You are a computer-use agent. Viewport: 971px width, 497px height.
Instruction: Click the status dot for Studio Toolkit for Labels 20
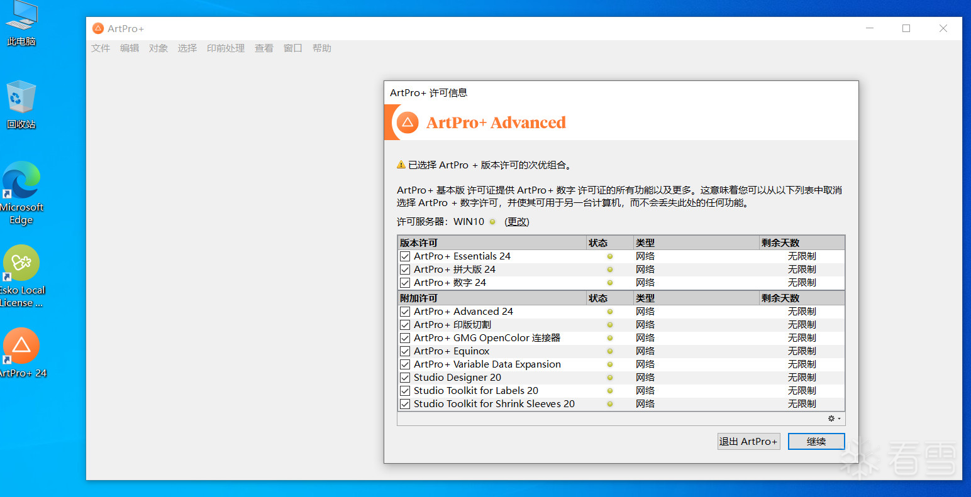[x=609, y=391]
